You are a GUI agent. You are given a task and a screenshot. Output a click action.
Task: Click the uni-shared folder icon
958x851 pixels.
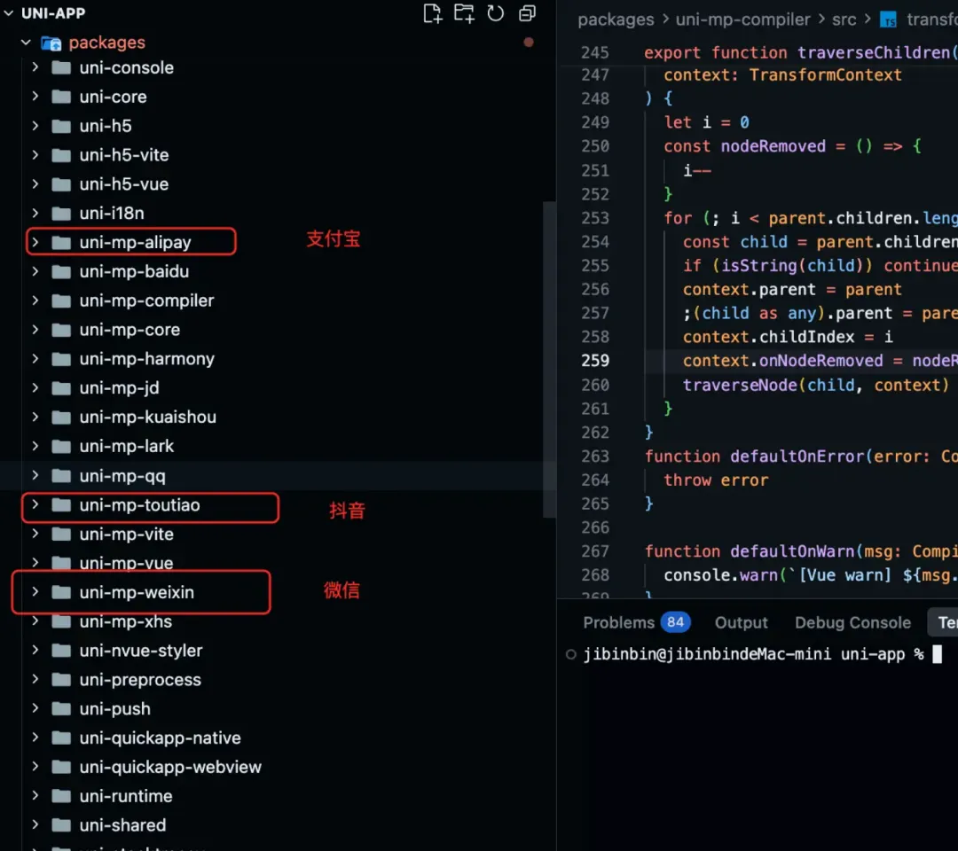click(61, 825)
